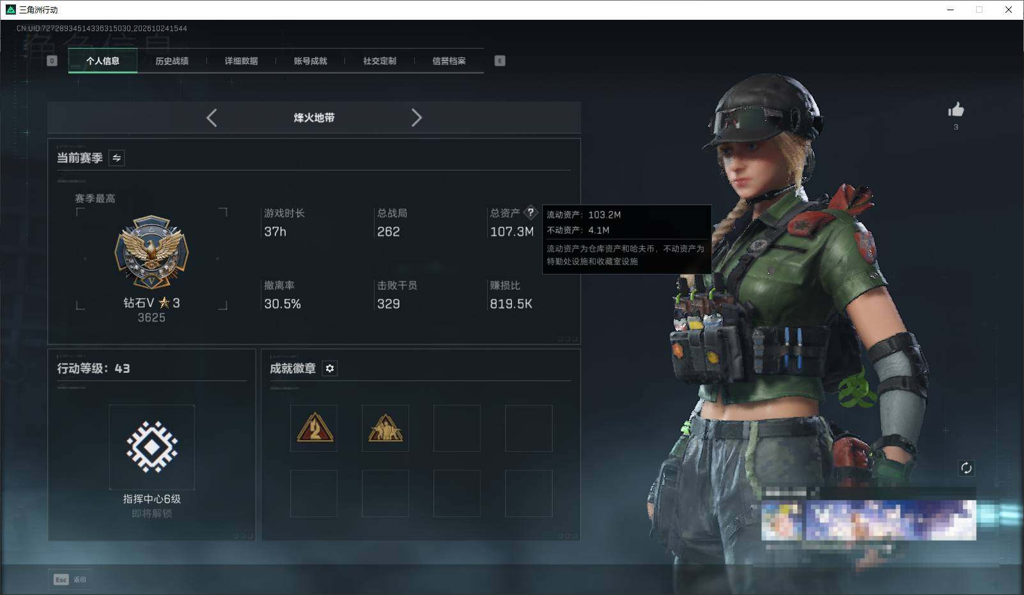Go to next mode with right chevron
1024x595 pixels.
click(417, 117)
